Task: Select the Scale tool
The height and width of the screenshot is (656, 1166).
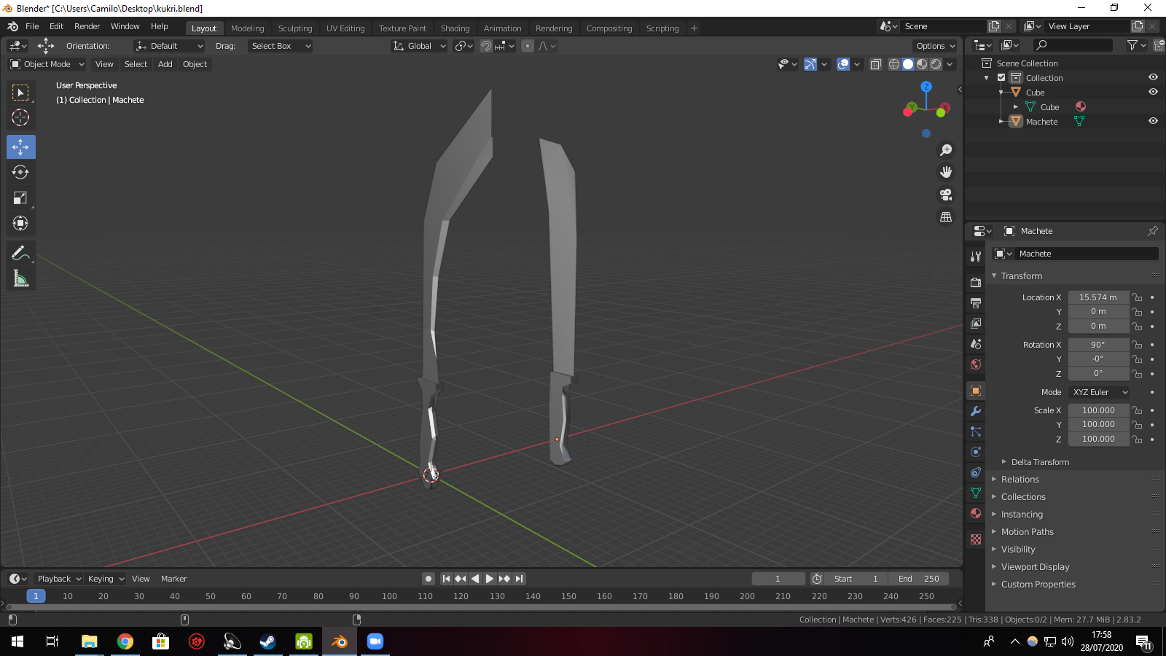Action: pyautogui.click(x=20, y=198)
